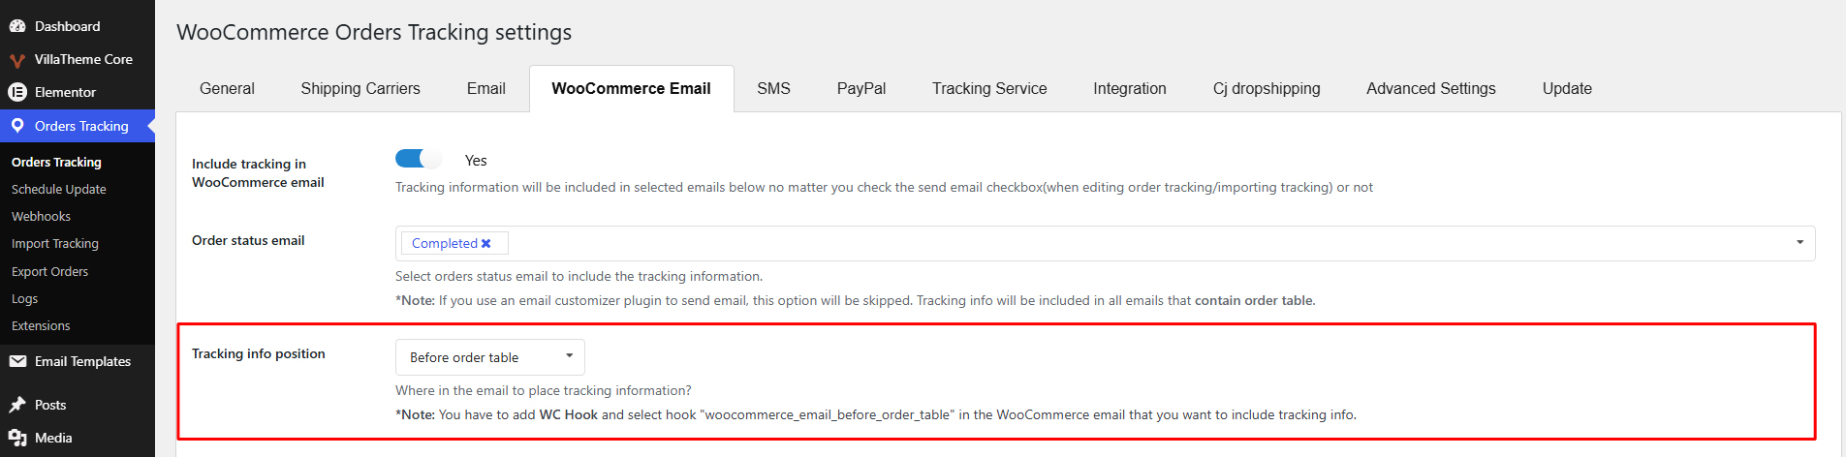Viewport: 1846px width, 457px height.
Task: Toggle Include tracking in WooCommerce email
Action: 418,159
